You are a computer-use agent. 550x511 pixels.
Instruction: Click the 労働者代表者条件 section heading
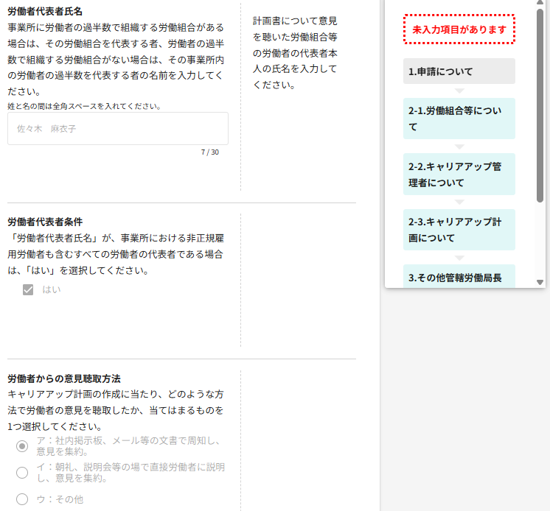[x=45, y=222]
